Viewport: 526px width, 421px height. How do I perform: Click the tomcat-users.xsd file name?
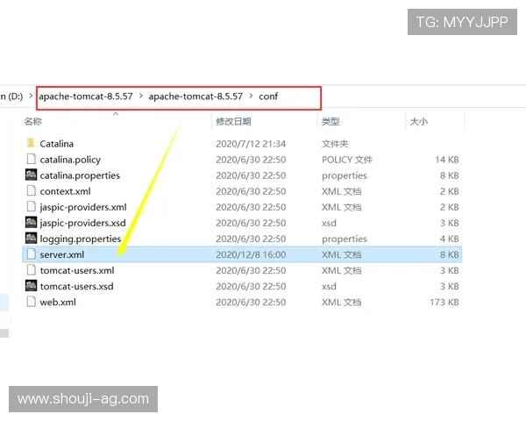tap(76, 286)
